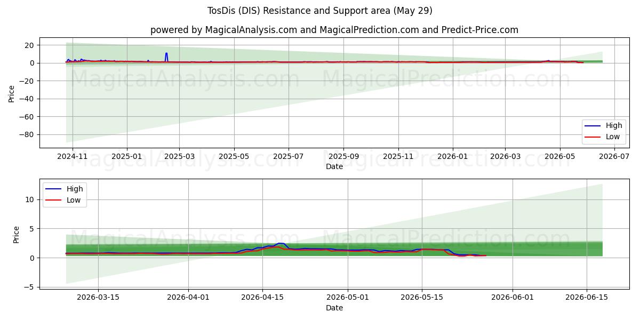Viewport: 640px width, 320px height.
Task: Click the '2025-05' x-axis label in top chart
Action: click(234, 157)
